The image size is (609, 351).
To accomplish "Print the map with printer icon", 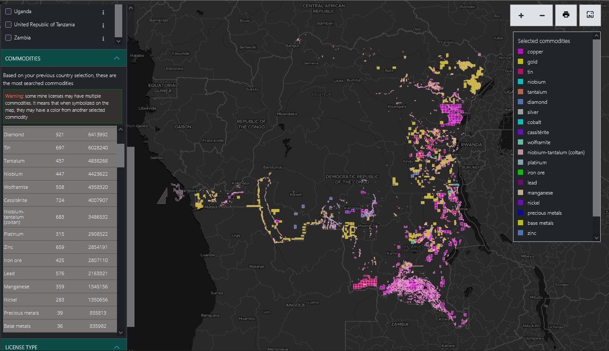I will tap(566, 15).
